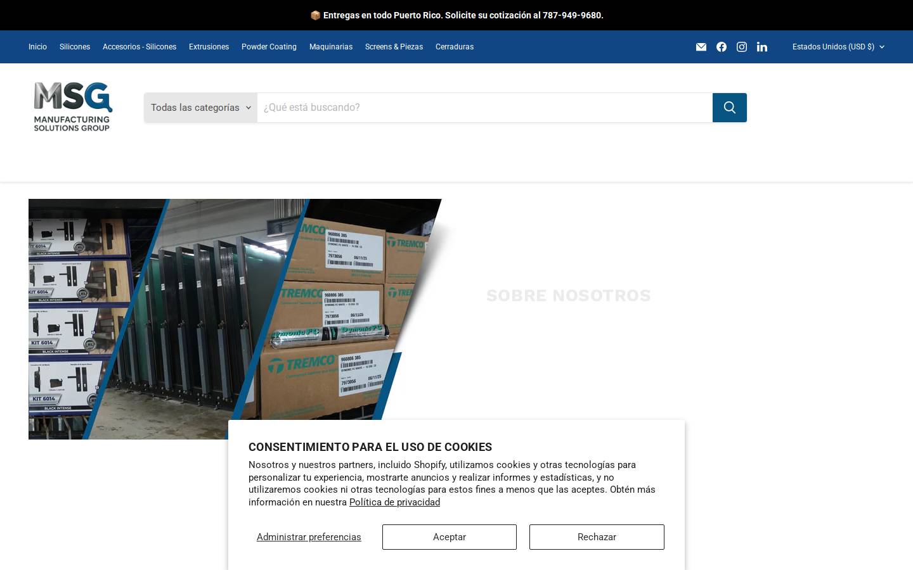Reject cookies with the Rechazar button

pos(597,537)
